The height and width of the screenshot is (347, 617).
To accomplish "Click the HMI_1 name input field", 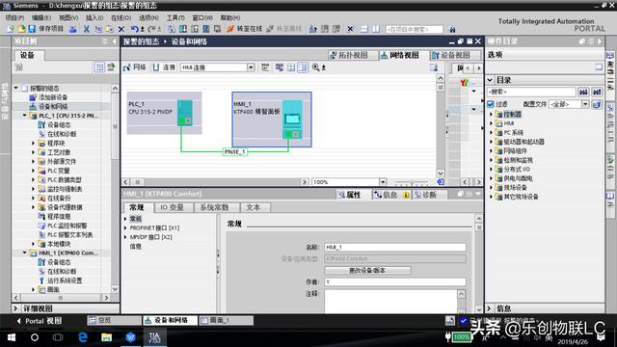I will (x=395, y=247).
